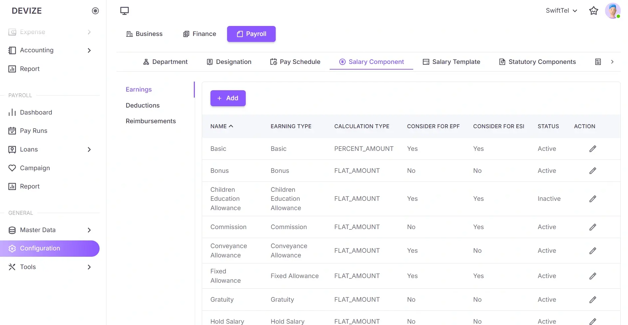Open the SwiftTel company dropdown
Viewport: 628px width, 325px height.
561,10
